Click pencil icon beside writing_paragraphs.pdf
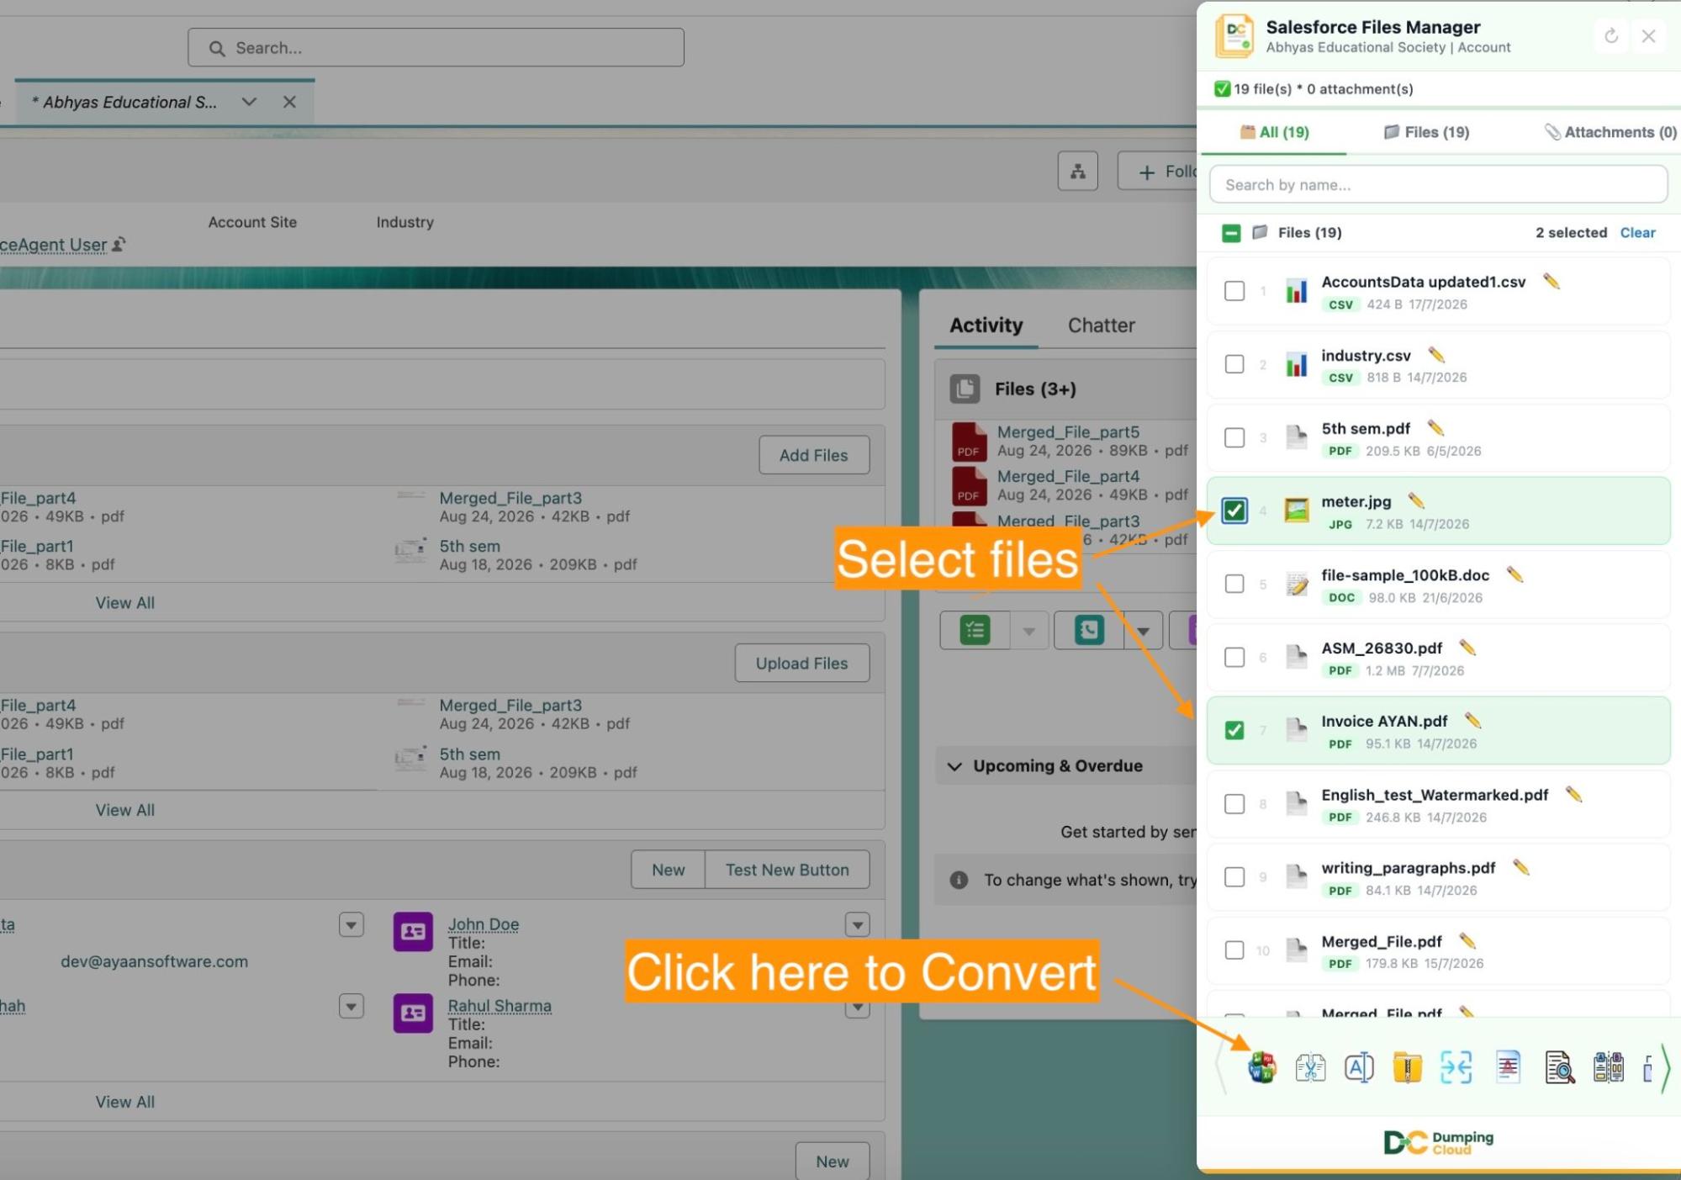 click(x=1520, y=867)
